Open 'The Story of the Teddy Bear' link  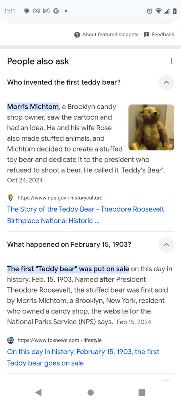[x=86, y=215]
